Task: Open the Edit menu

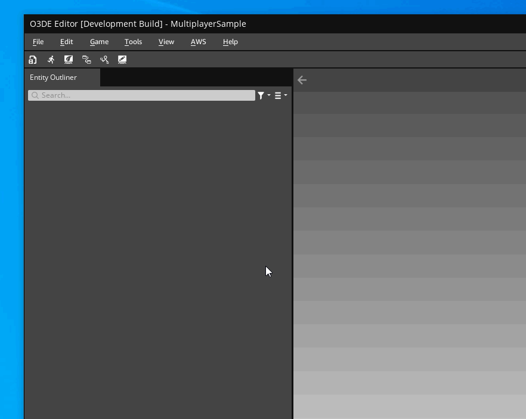Action: tap(66, 42)
